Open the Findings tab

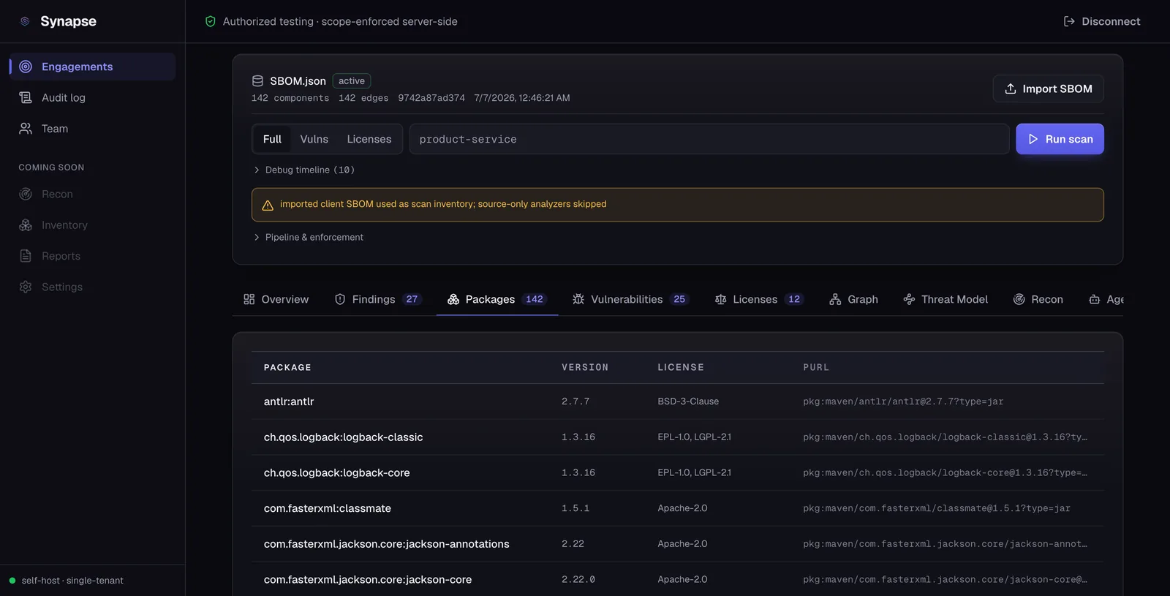coord(378,299)
